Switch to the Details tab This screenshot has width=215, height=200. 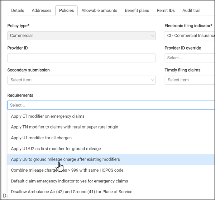[x=18, y=10]
